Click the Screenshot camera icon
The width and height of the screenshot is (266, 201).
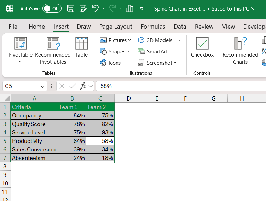coord(141,63)
